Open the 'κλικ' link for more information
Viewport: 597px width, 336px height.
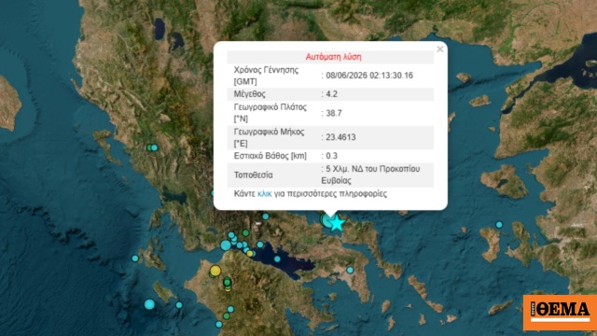pos(264,193)
